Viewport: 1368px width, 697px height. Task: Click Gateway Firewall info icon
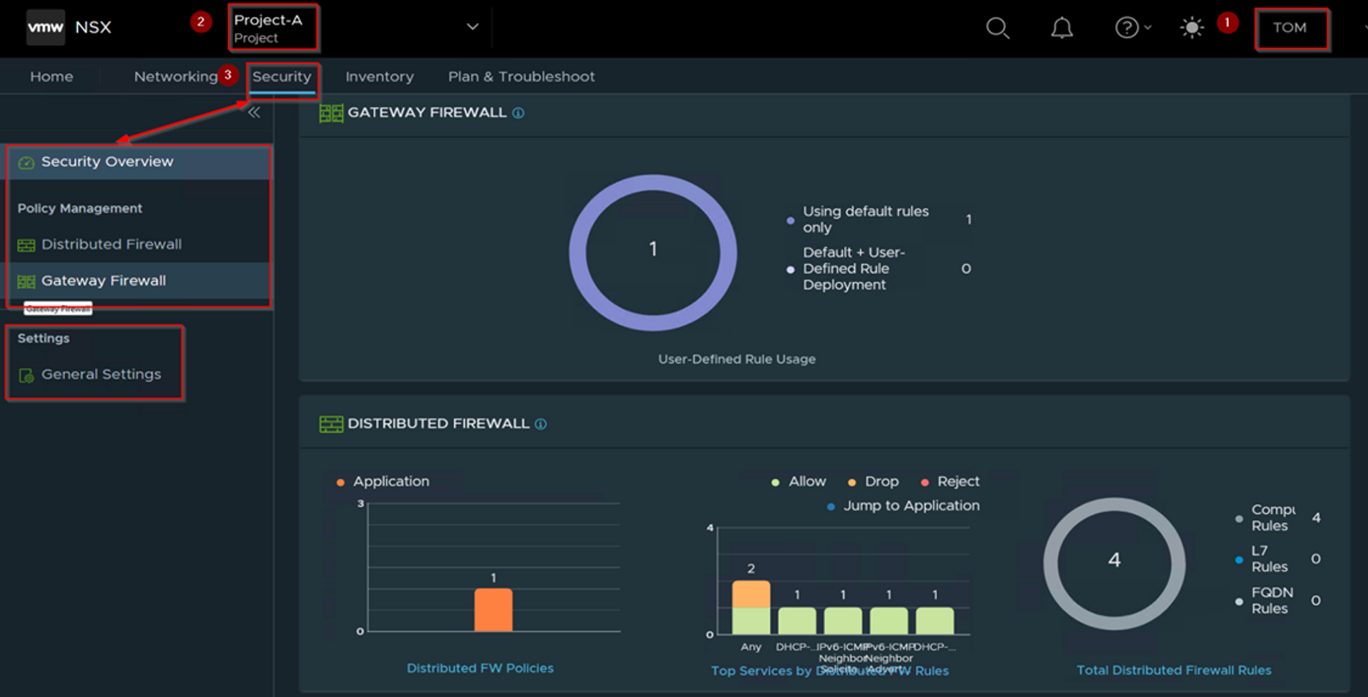[518, 113]
